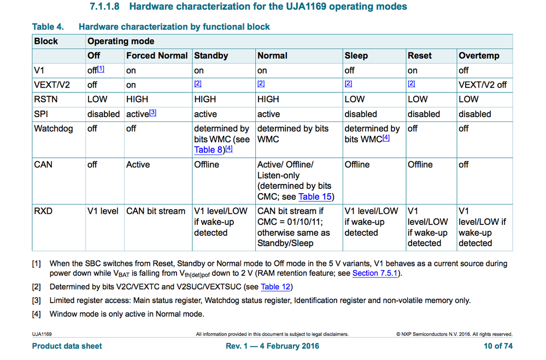Click the 'SPI' row label

[x=41, y=114]
